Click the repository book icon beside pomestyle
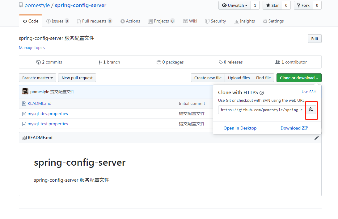Image resolution: width=338 pixels, height=219 pixels. tap(21, 5)
